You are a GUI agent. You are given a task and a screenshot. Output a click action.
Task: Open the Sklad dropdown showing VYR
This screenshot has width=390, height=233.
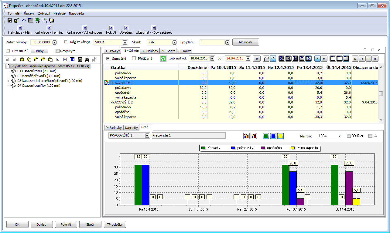(174, 42)
